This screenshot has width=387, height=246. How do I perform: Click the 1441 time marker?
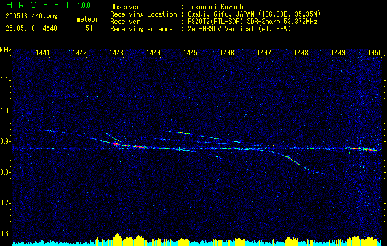(42, 52)
